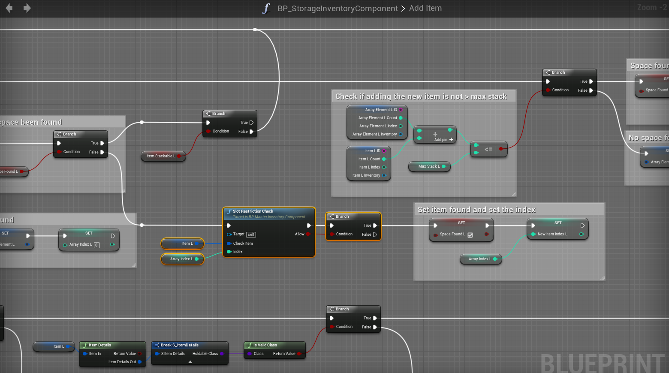
Task: Select the 'Set item found and set the index' comment
Action: click(x=476, y=210)
